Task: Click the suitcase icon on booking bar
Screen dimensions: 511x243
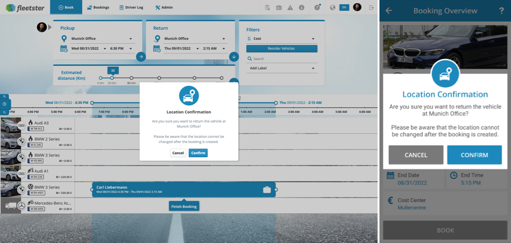Action: coord(267,190)
